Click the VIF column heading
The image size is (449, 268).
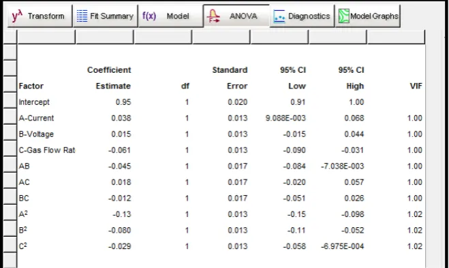click(416, 86)
